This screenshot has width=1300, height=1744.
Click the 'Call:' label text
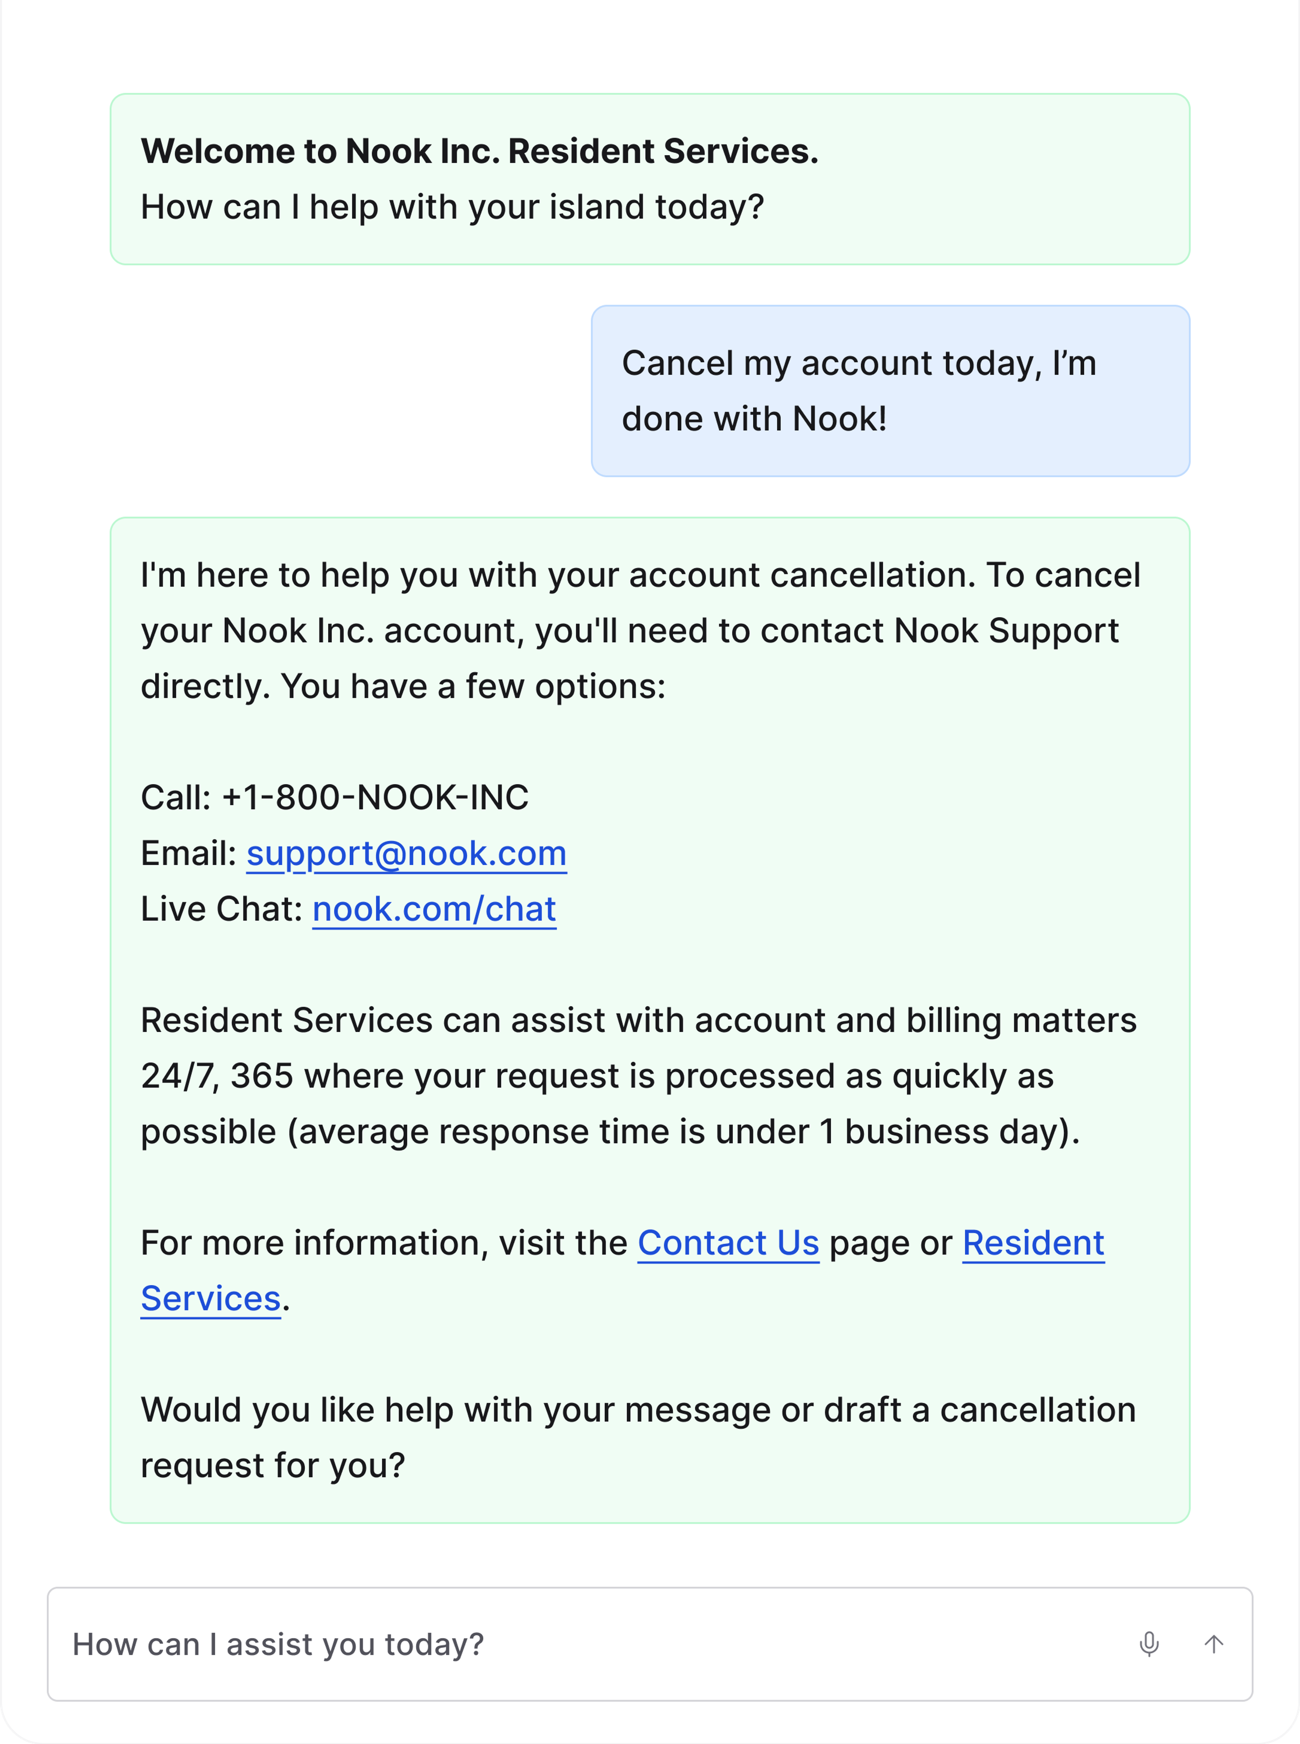[x=175, y=798]
